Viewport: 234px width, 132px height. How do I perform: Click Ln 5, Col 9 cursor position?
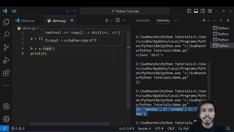127,129
